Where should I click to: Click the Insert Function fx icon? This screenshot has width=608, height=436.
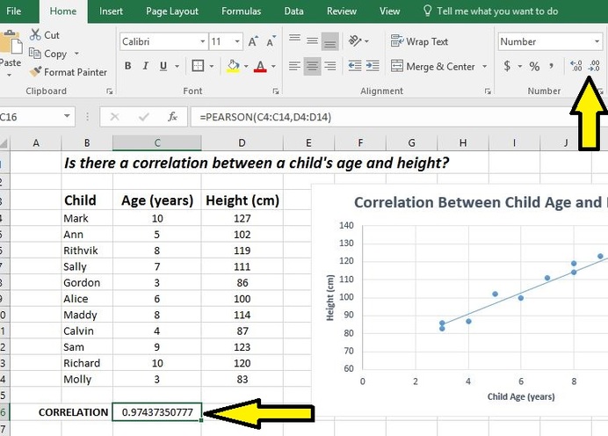173,117
